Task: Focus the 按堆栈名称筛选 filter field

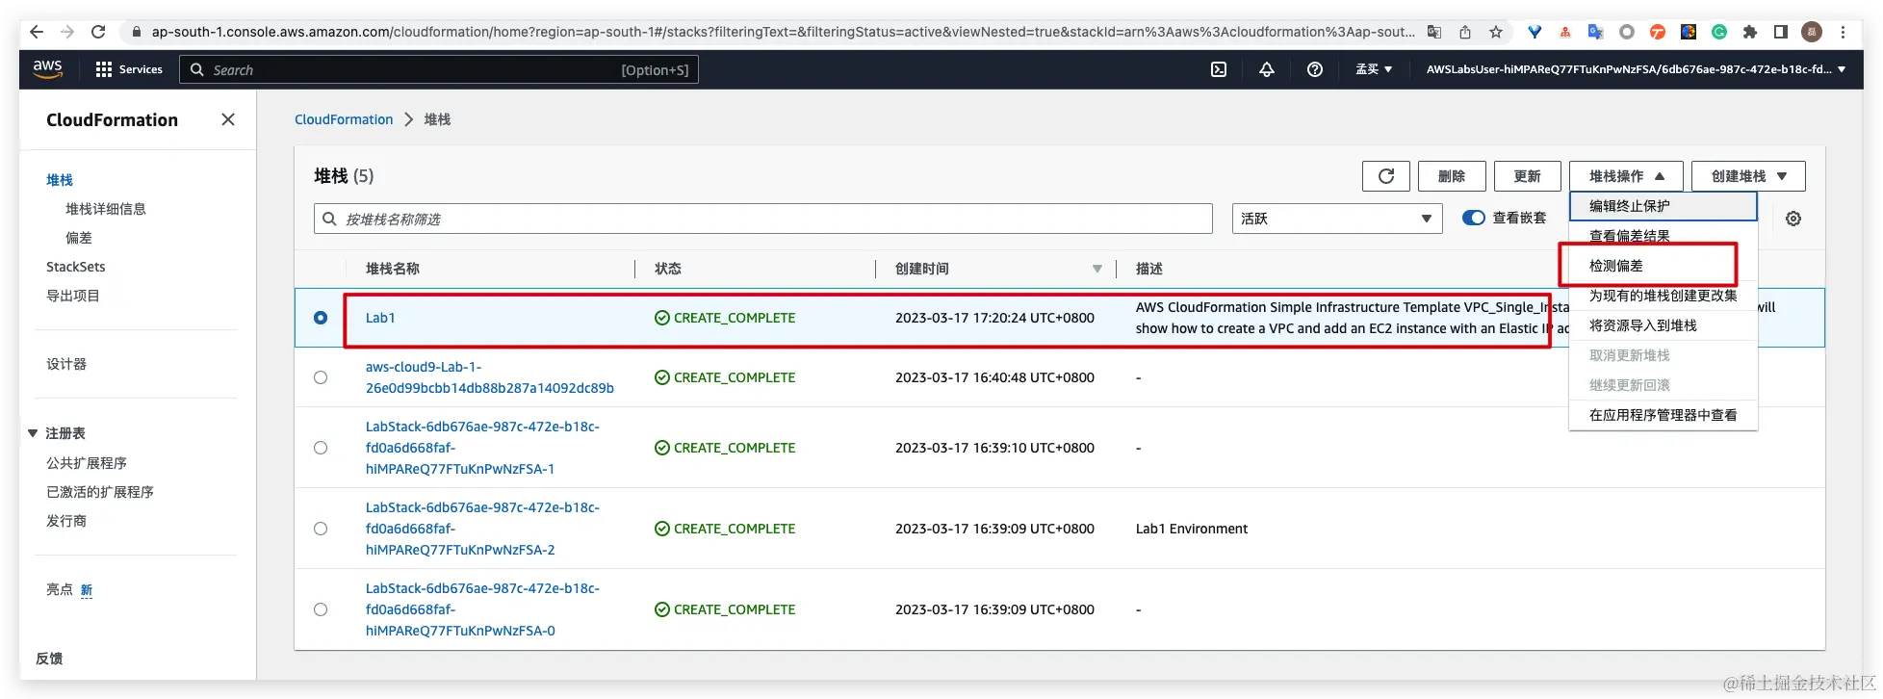Action: point(763,219)
